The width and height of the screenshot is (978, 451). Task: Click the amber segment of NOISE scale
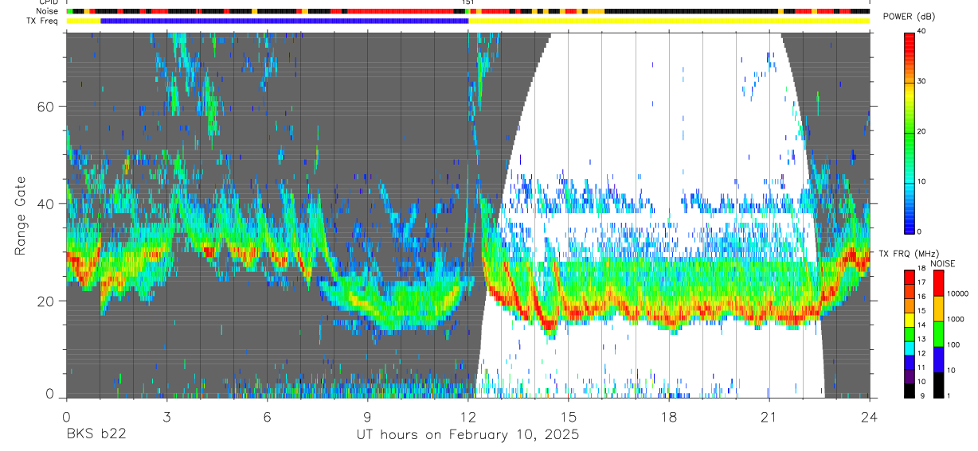point(939,309)
